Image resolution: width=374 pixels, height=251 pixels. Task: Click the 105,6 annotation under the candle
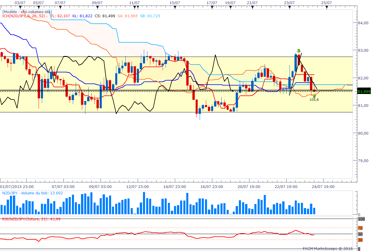tap(314, 100)
